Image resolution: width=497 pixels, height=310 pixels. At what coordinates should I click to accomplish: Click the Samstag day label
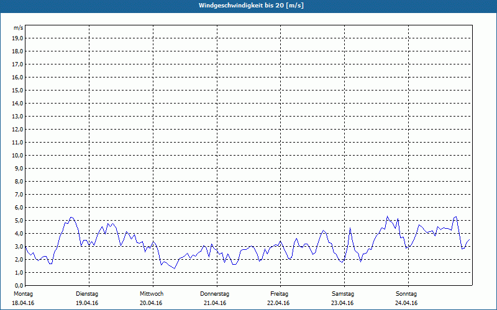click(x=343, y=294)
